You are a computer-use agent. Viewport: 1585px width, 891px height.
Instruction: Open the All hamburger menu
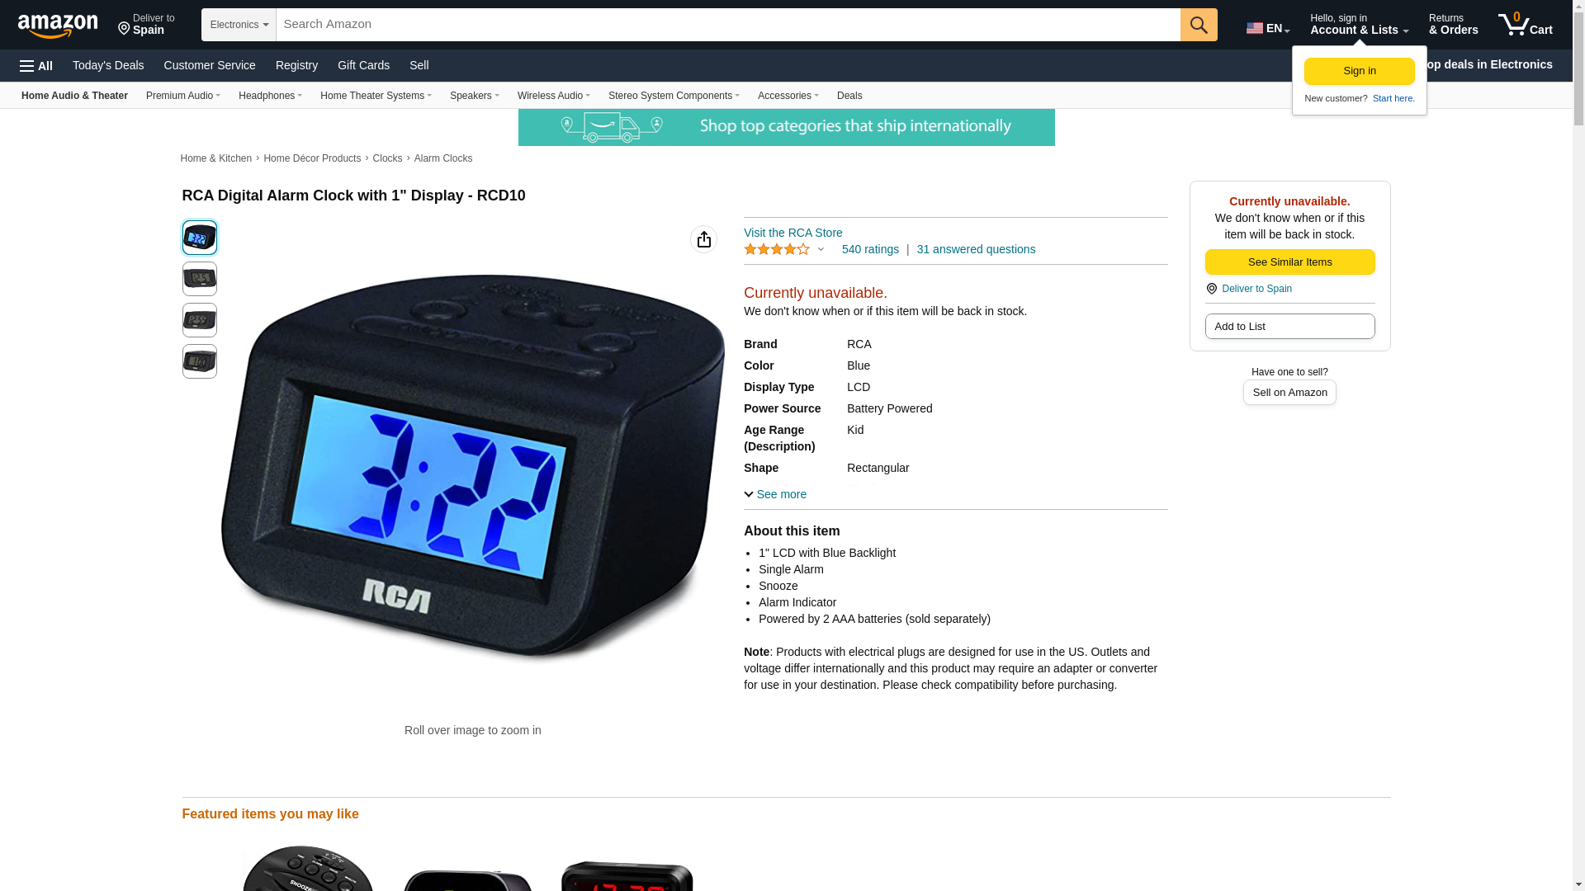(x=36, y=66)
